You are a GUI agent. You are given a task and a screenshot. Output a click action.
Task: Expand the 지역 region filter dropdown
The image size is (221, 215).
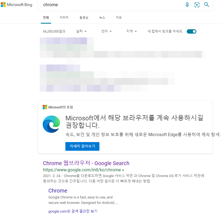132,31
